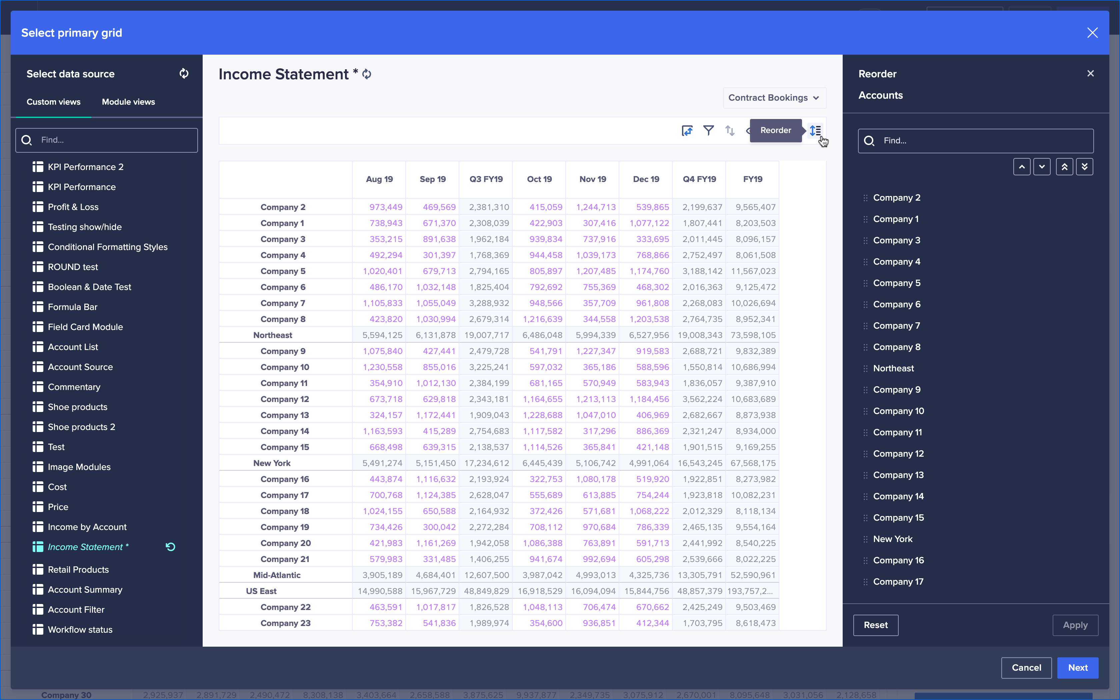Switch to the Module views tab
The image size is (1120, 700).
click(128, 102)
